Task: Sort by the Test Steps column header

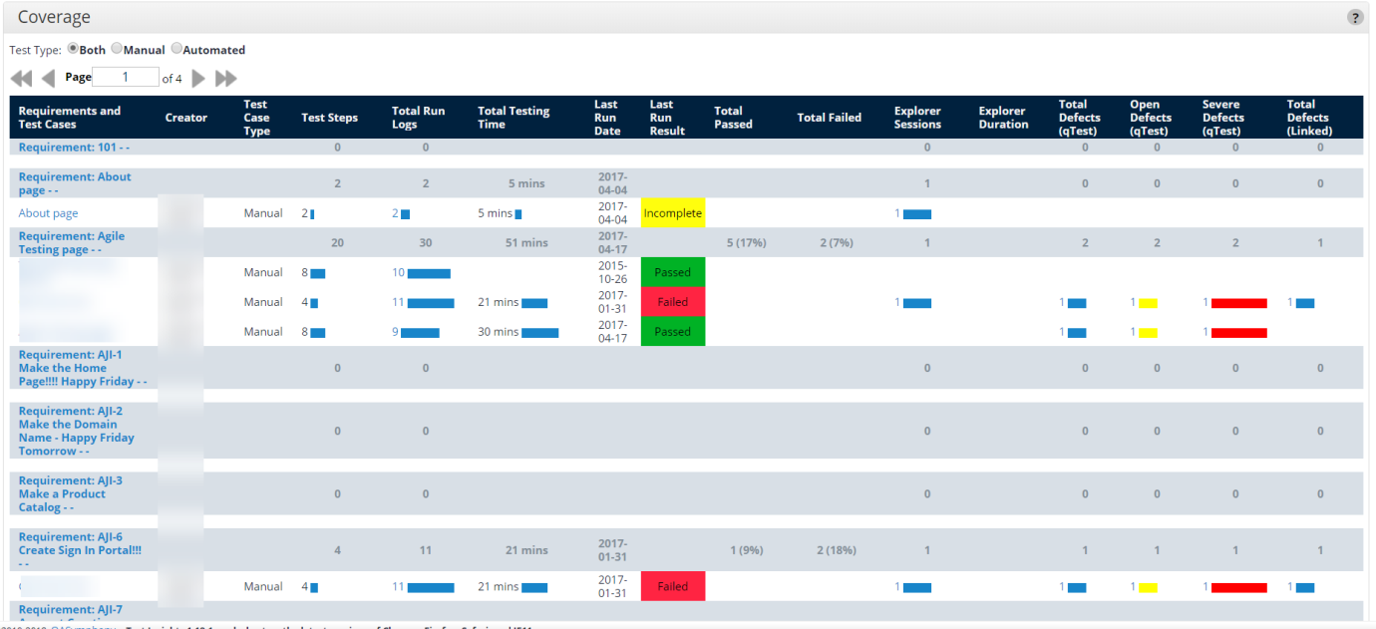Action: [329, 118]
